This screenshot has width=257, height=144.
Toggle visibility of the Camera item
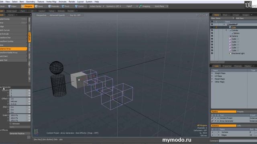coord(212,36)
